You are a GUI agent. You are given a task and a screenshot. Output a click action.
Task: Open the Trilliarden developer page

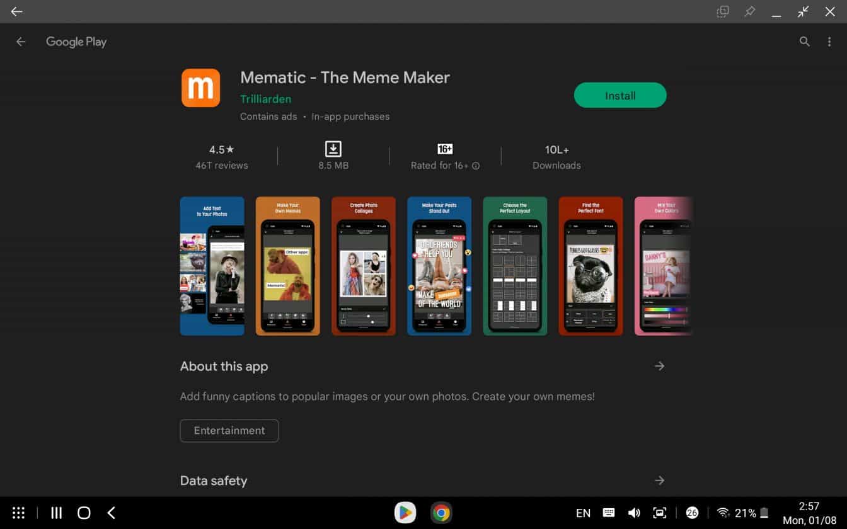point(265,99)
